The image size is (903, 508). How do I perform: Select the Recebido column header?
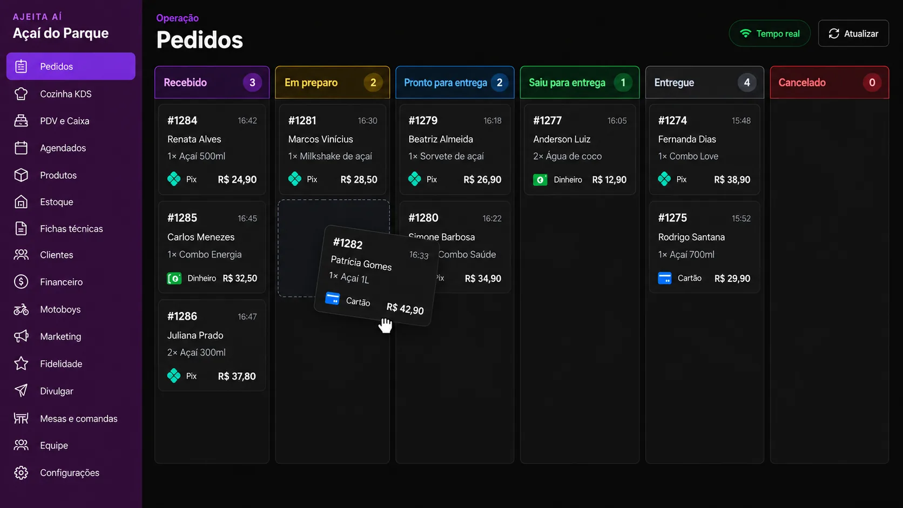[x=212, y=83]
